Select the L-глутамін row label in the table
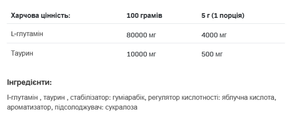287x118 pixels. pos(27,34)
